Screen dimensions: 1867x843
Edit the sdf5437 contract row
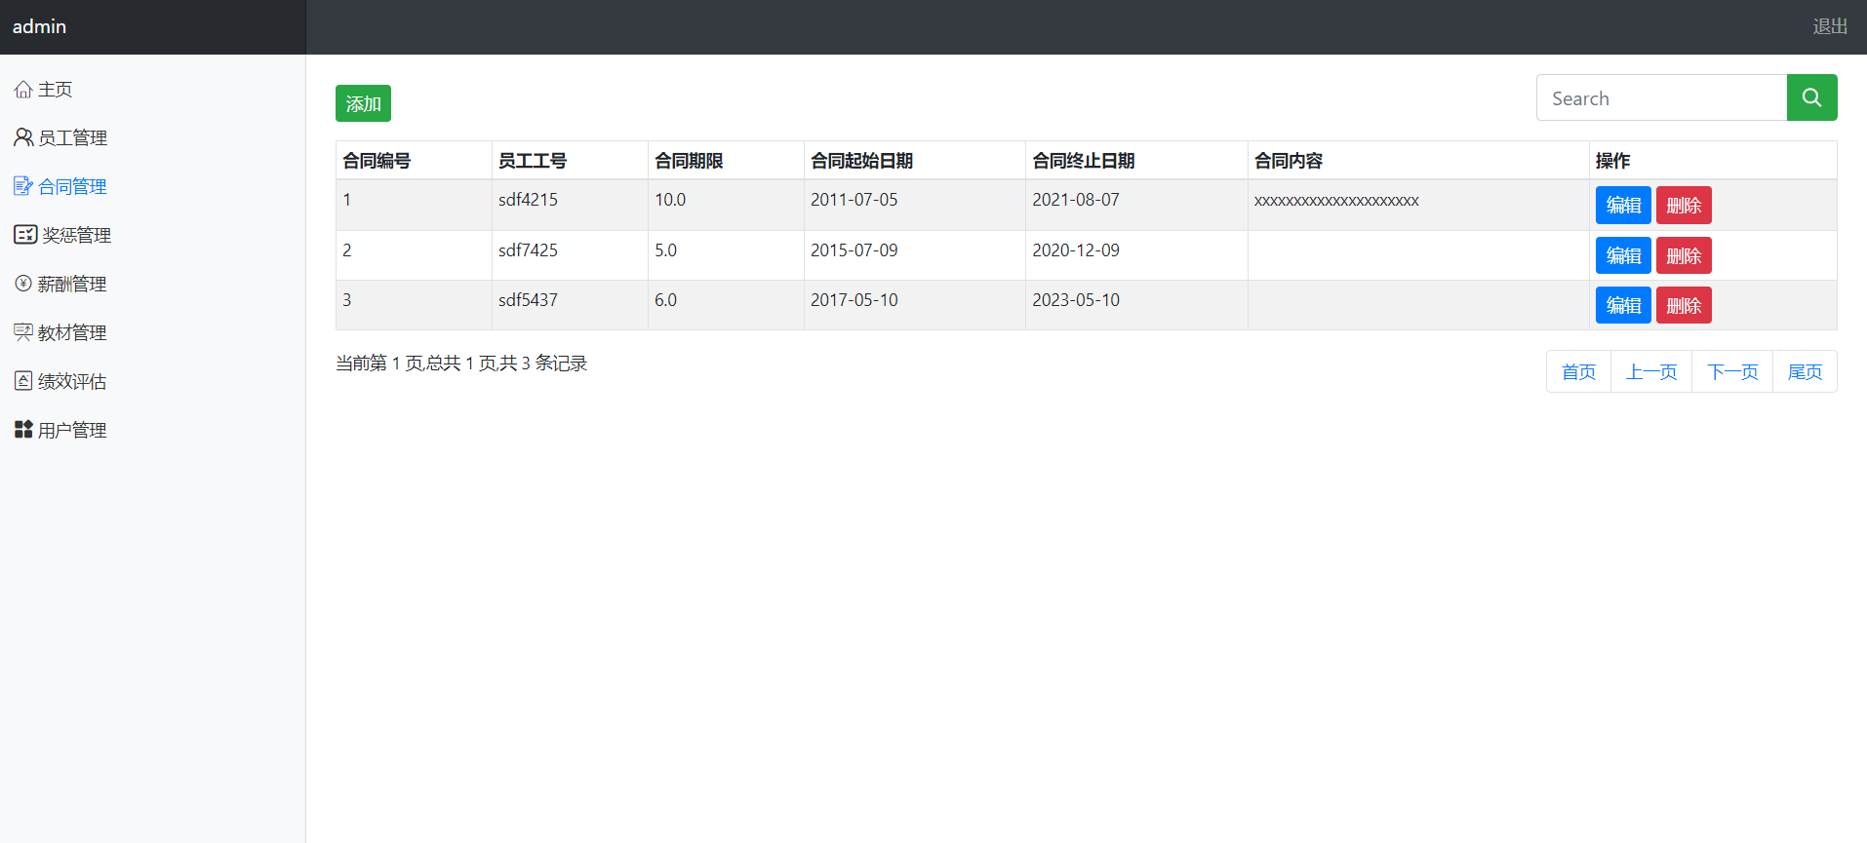pyautogui.click(x=1623, y=305)
